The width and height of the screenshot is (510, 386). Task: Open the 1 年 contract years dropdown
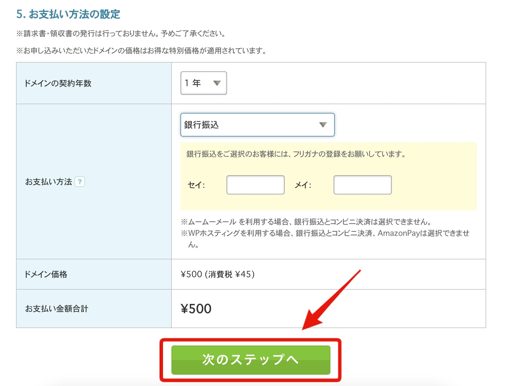click(x=204, y=83)
